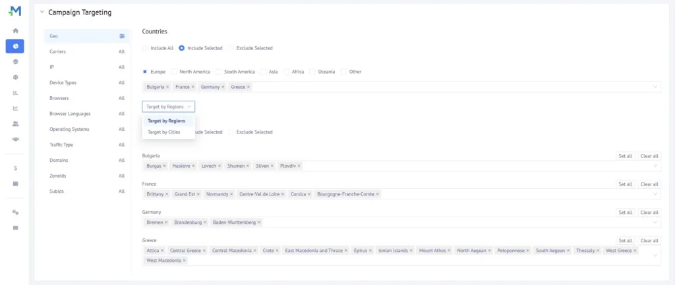This screenshot has height=285, width=675.
Task: Remove the Corsica region tag
Action: pos(310,194)
